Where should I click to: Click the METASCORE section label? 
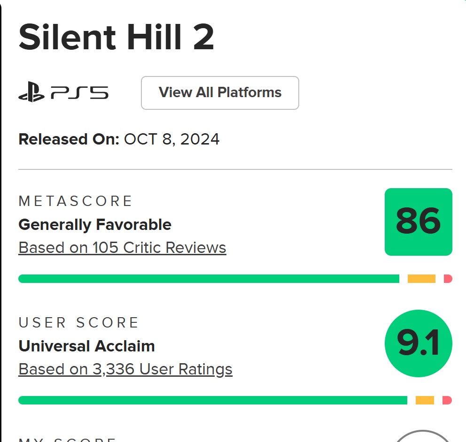(x=76, y=201)
